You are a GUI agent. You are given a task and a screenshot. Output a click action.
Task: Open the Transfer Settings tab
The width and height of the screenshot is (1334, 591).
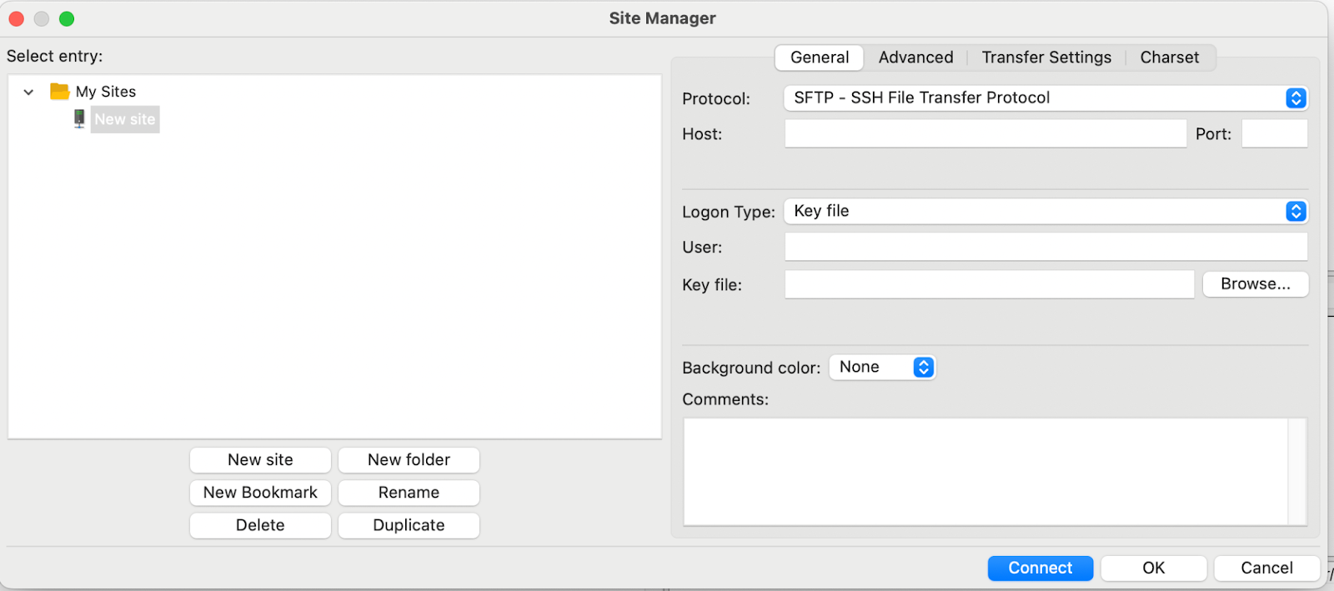1046,58
